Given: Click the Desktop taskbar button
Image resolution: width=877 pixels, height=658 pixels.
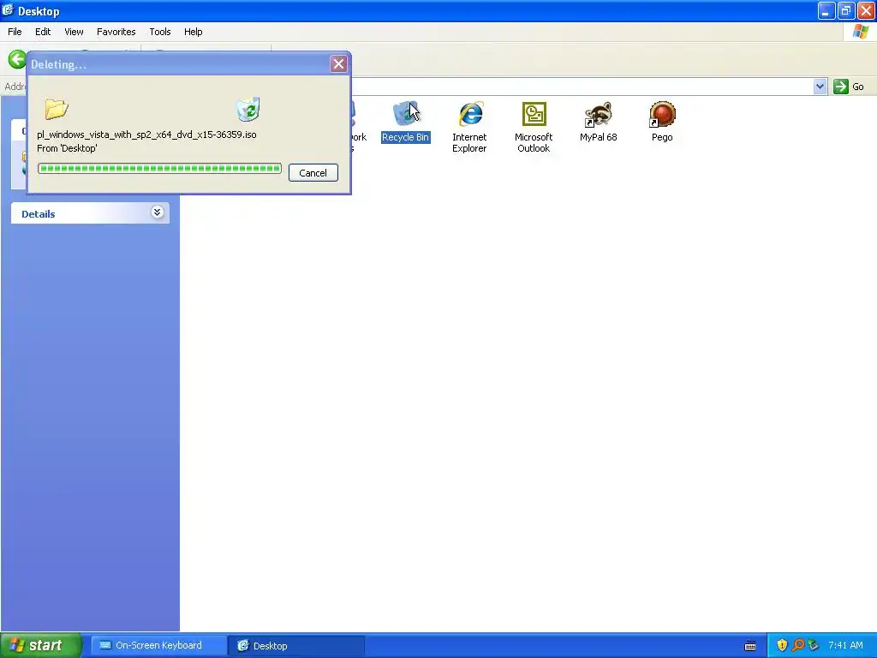Looking at the screenshot, I should click(295, 646).
